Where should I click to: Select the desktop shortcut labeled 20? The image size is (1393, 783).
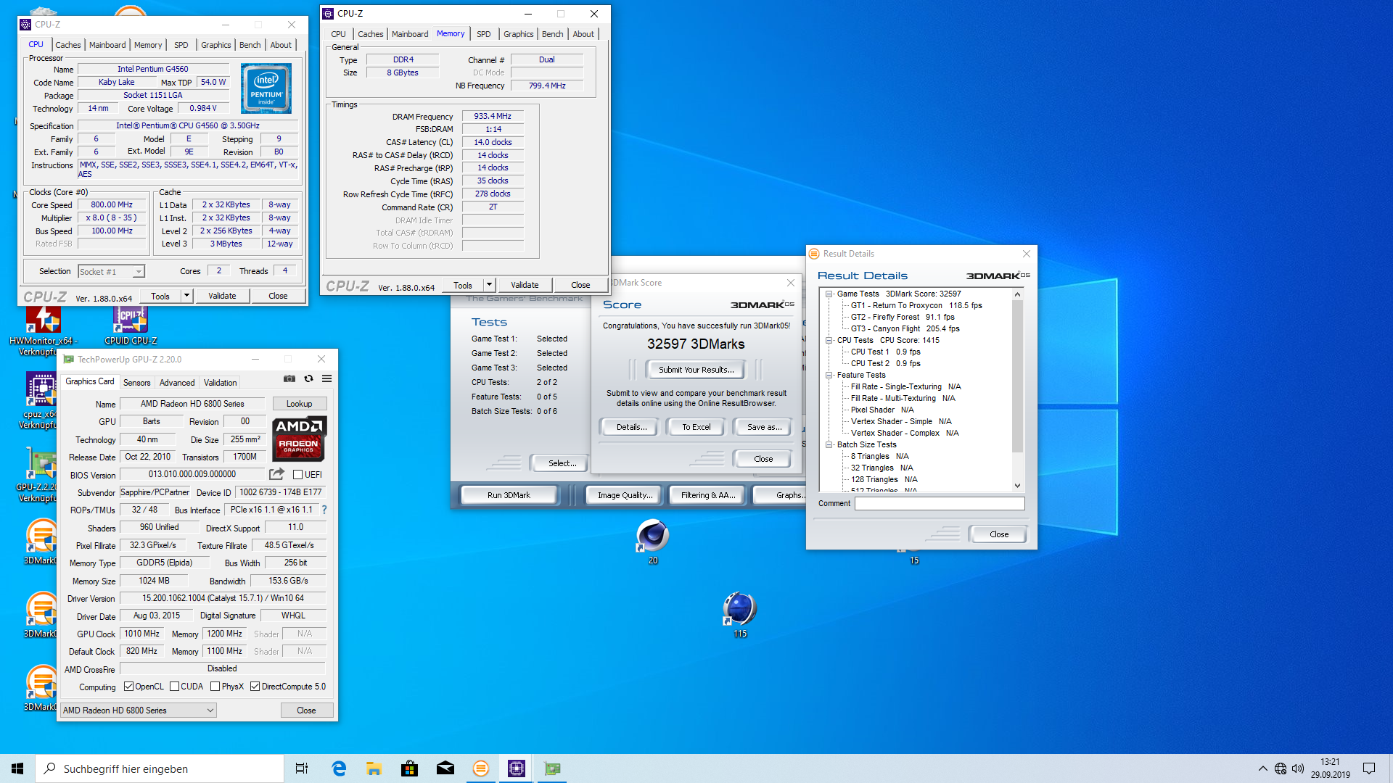tap(653, 542)
